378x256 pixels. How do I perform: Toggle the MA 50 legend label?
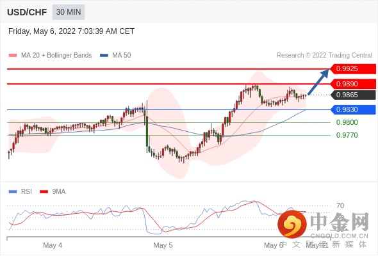(122, 56)
